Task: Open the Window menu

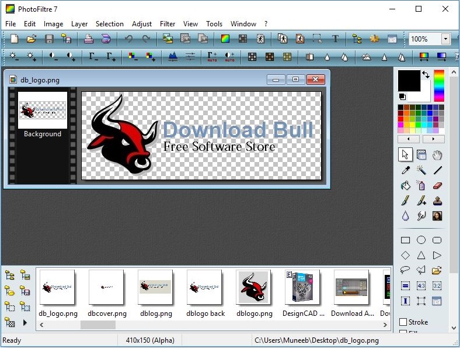Action: [x=243, y=24]
